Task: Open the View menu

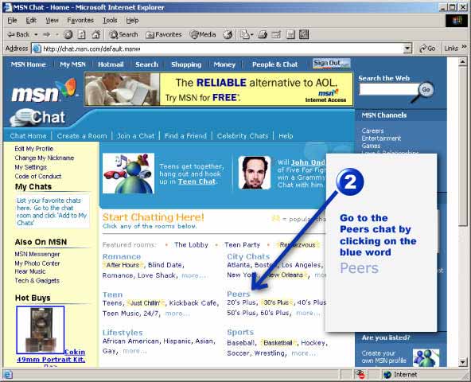Action: [52, 20]
